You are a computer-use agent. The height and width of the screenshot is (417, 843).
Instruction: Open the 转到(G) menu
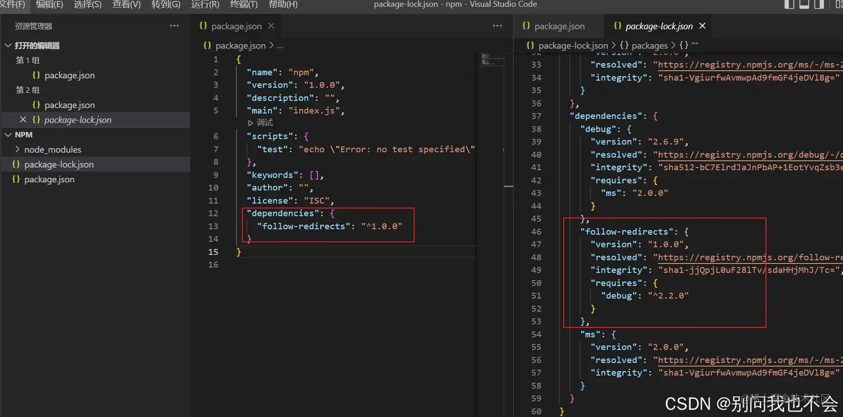tap(166, 4)
